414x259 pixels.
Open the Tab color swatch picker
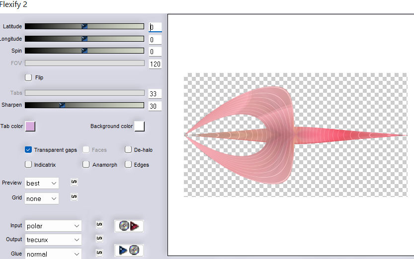click(x=30, y=126)
